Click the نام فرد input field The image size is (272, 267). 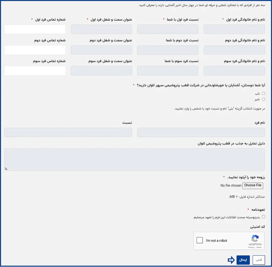tap(201, 132)
